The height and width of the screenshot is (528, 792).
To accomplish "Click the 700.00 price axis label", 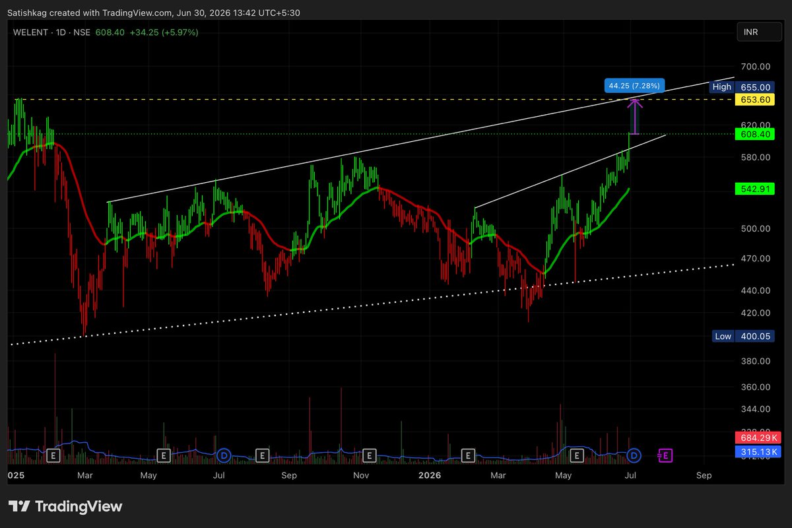I will coord(756,67).
